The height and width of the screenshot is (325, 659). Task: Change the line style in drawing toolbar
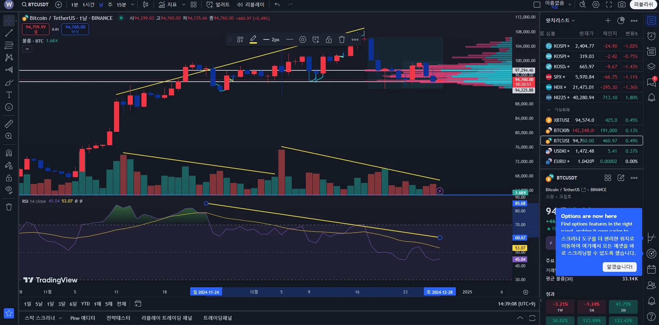[290, 39]
